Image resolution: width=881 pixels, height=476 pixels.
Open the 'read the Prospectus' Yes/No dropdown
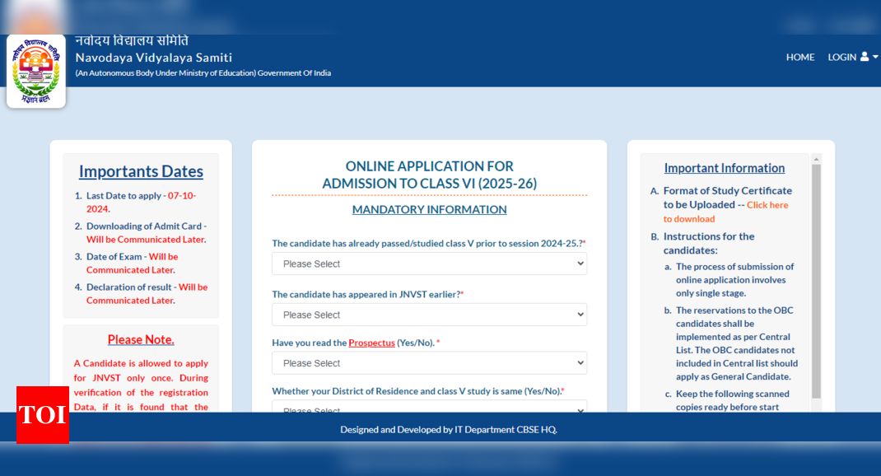(x=429, y=363)
